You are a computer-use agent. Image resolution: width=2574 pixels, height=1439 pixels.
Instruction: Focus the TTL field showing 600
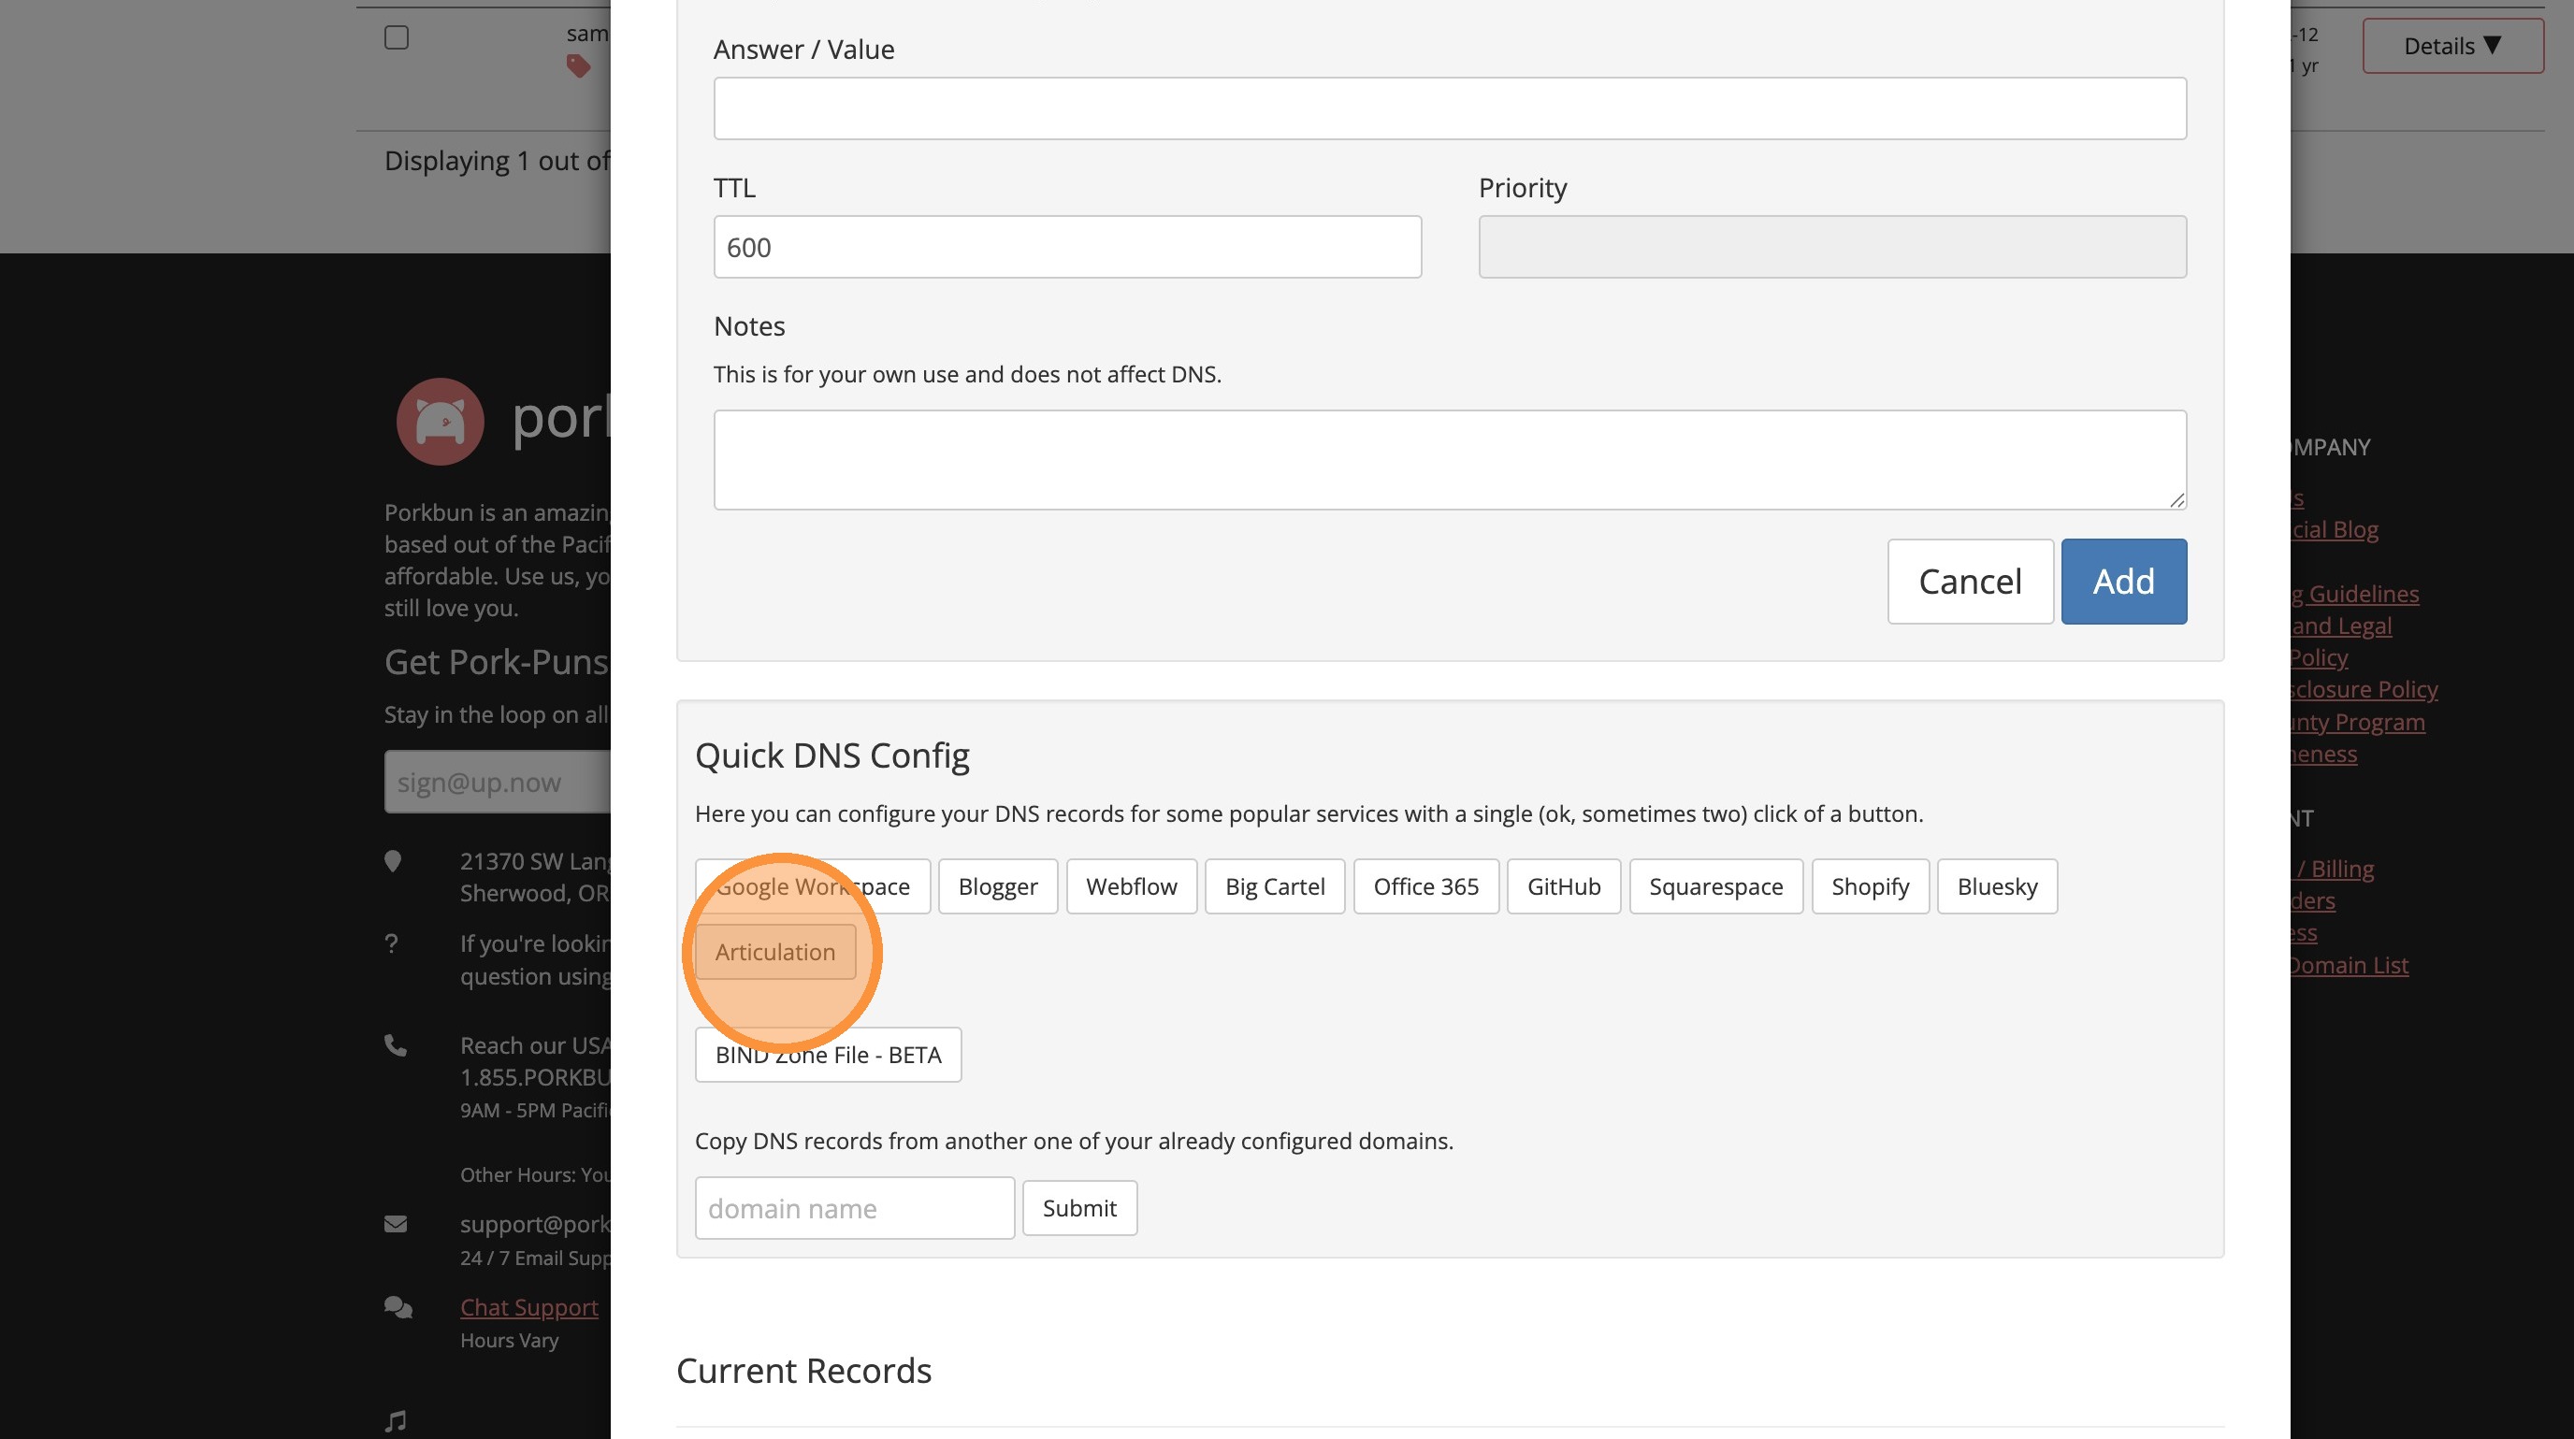(x=1066, y=247)
